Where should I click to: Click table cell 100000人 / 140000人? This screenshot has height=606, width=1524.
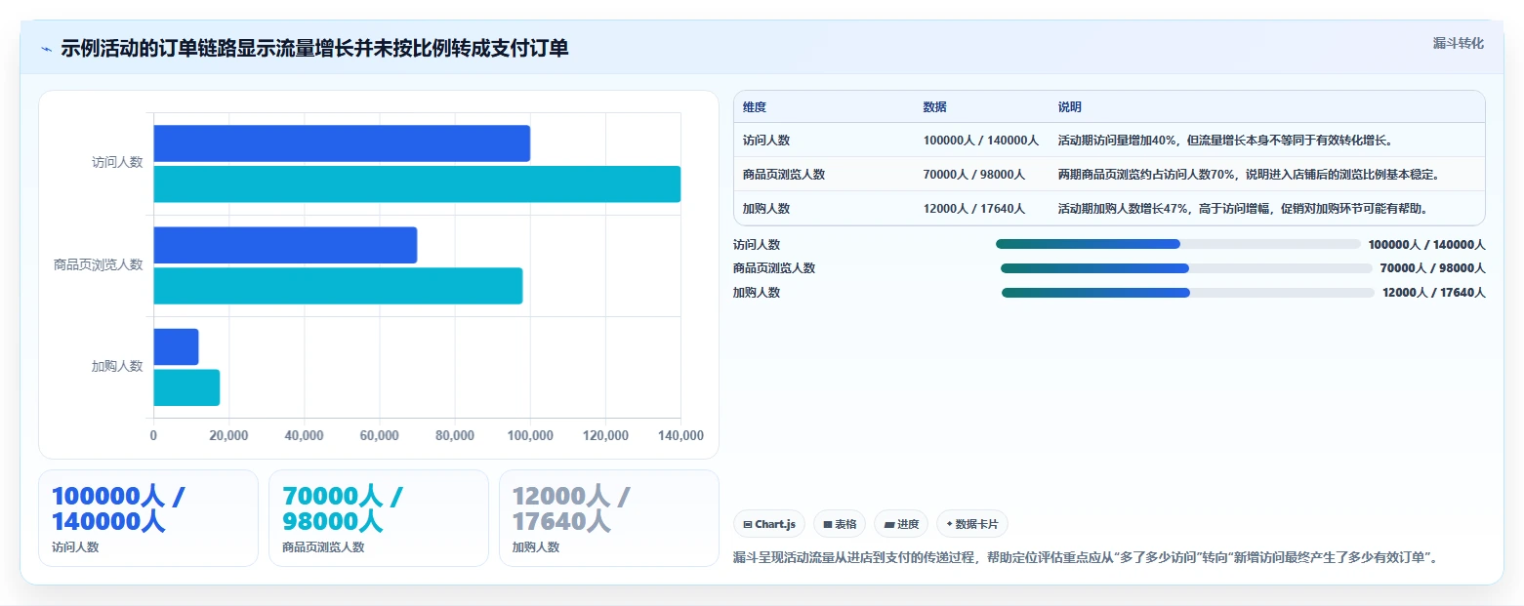tap(980, 141)
